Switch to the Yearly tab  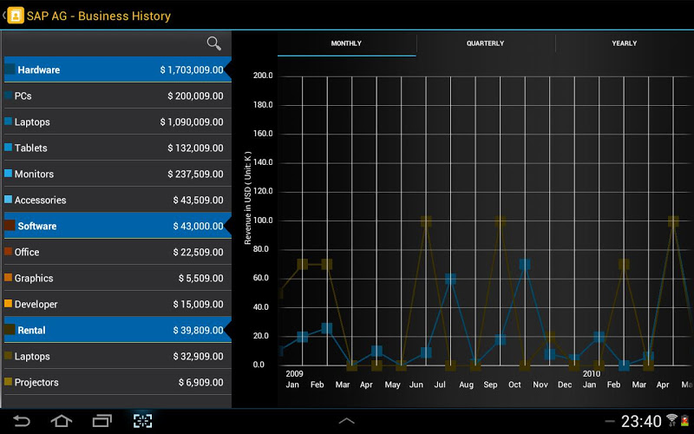624,43
